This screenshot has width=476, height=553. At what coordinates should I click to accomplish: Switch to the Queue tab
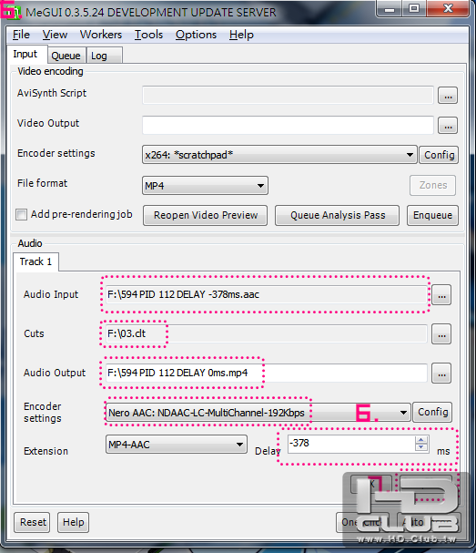tap(66, 56)
